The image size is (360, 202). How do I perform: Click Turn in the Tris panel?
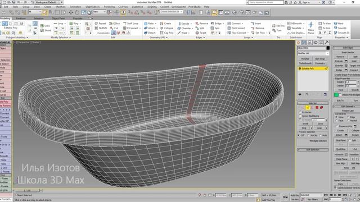click(277, 30)
